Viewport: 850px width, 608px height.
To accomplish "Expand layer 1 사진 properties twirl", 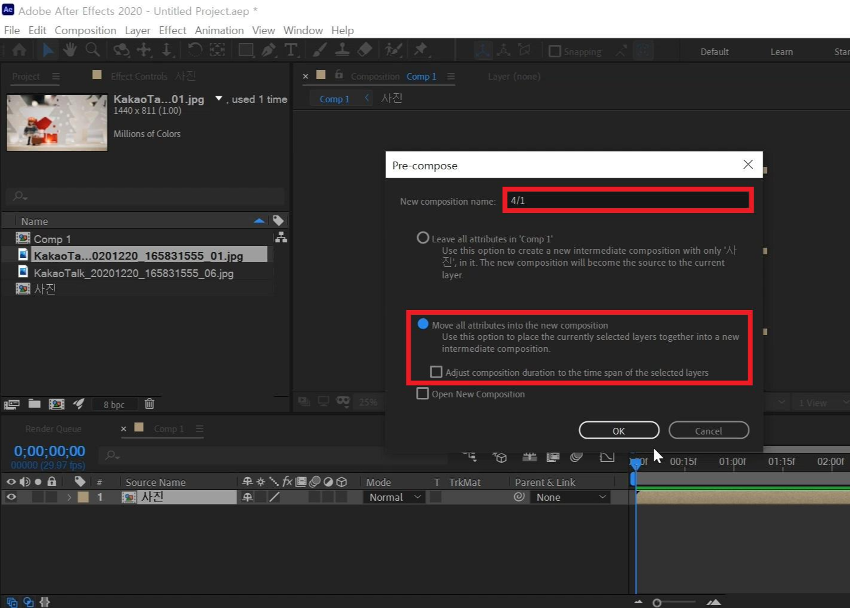I will pos(69,497).
